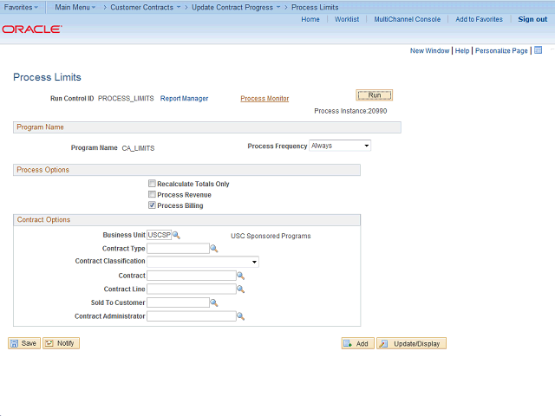Image resolution: width=555 pixels, height=416 pixels.
Task: Expand Update Contract Progress breadcrumb menu
Action: pyautogui.click(x=236, y=7)
